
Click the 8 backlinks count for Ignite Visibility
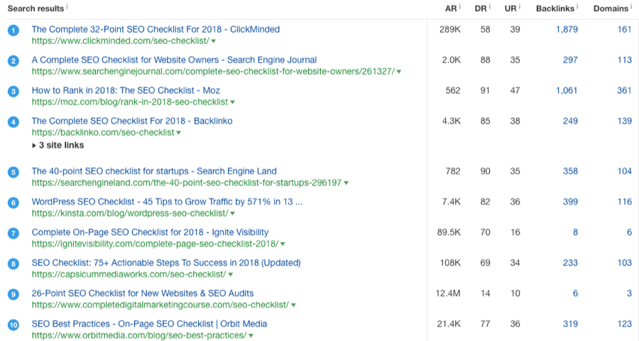click(575, 232)
